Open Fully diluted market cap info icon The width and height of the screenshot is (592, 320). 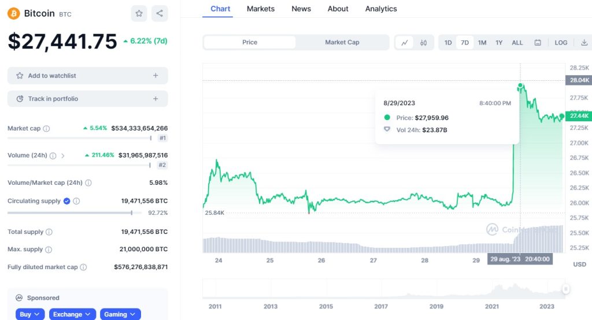coord(83,267)
